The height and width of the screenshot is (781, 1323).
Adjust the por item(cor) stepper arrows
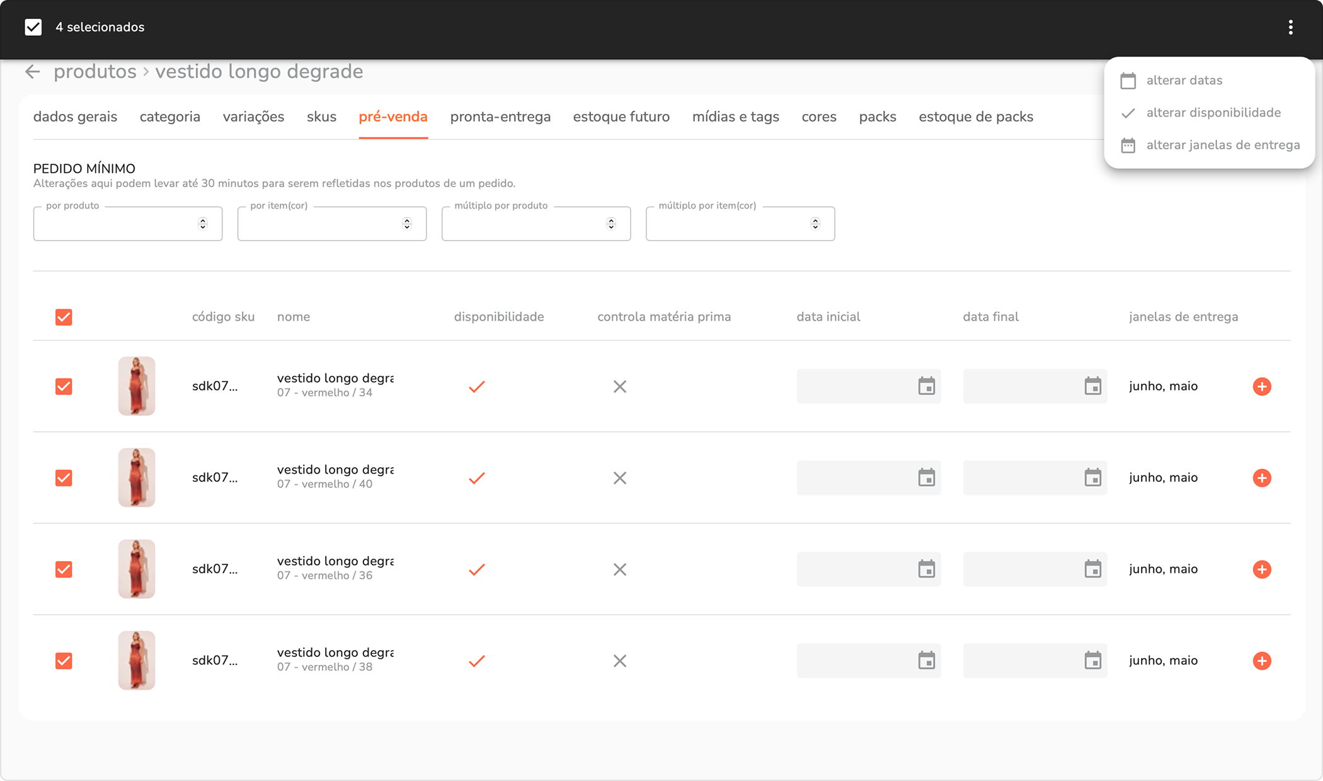coord(406,224)
